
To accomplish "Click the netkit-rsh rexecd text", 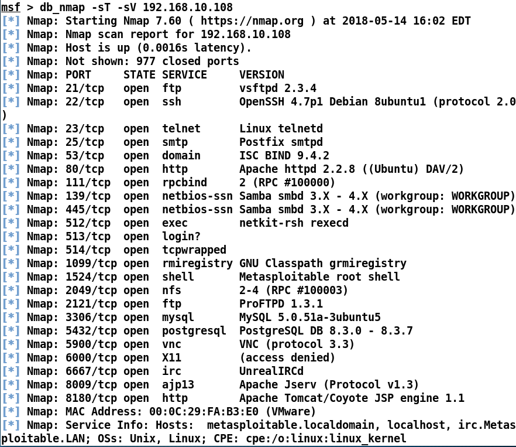I will [294, 223].
